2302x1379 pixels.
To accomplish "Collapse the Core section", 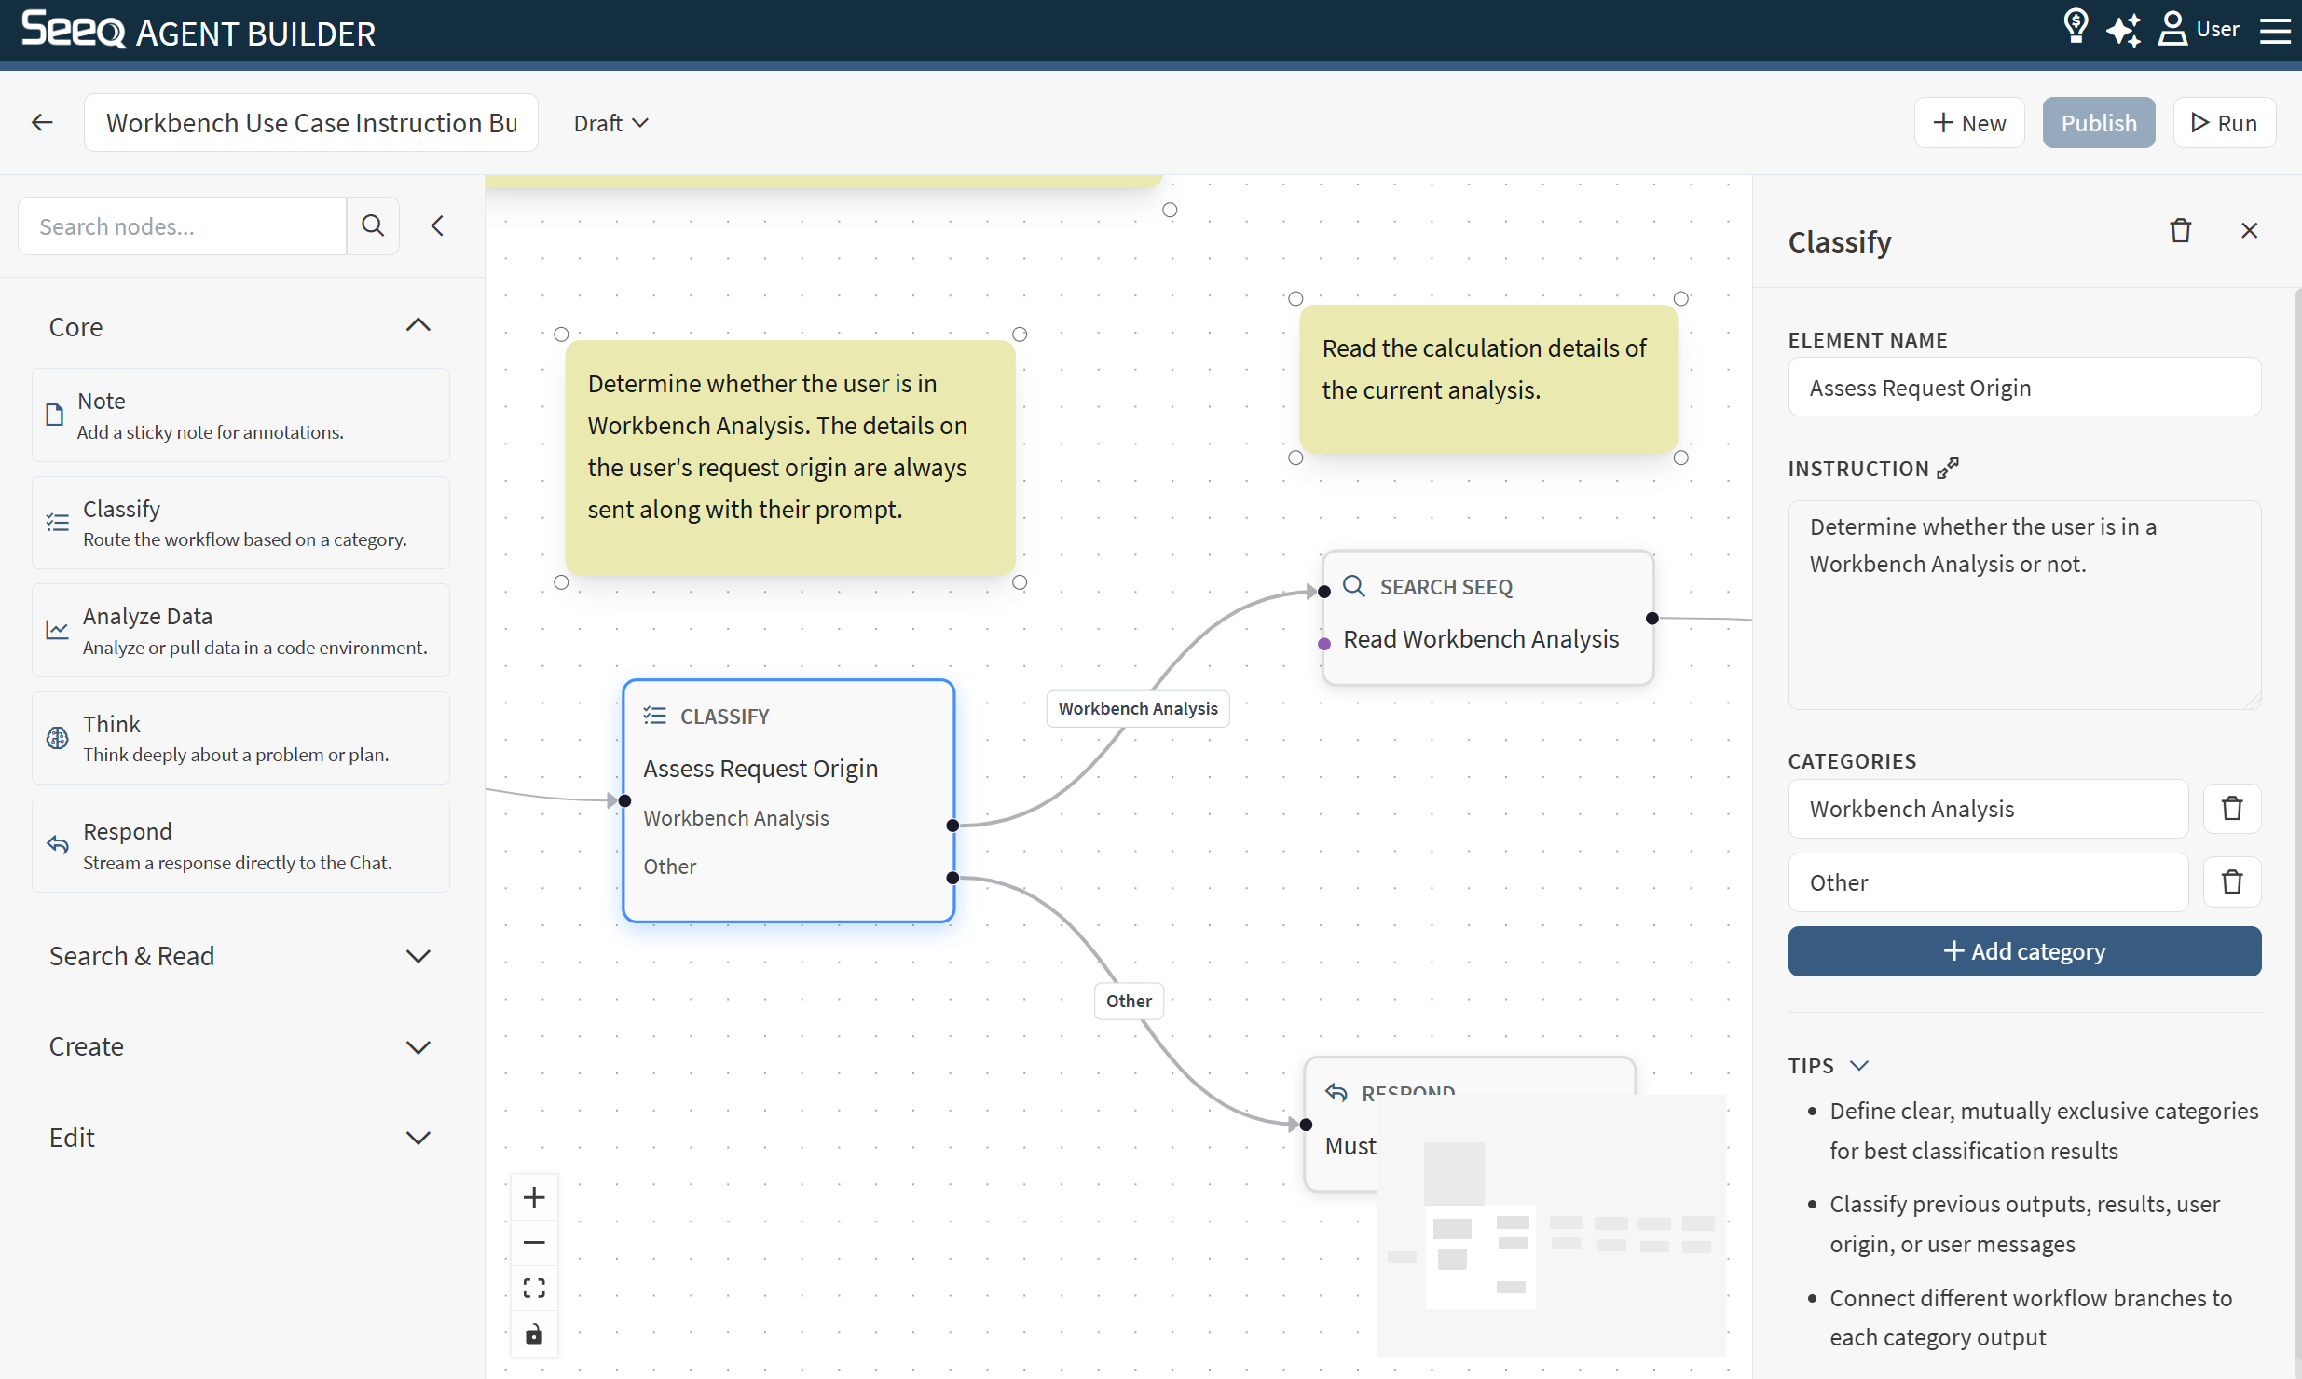I will tap(418, 325).
